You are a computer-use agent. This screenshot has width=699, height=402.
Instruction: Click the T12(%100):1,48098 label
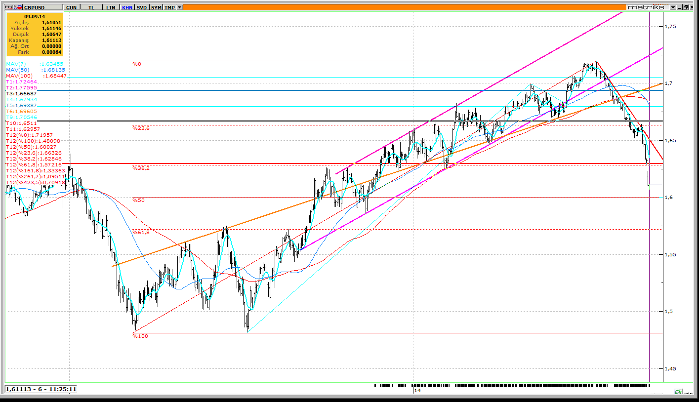click(33, 141)
